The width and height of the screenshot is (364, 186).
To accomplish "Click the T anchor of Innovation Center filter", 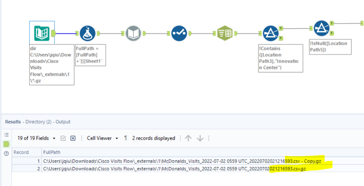I will coord(281,28).
